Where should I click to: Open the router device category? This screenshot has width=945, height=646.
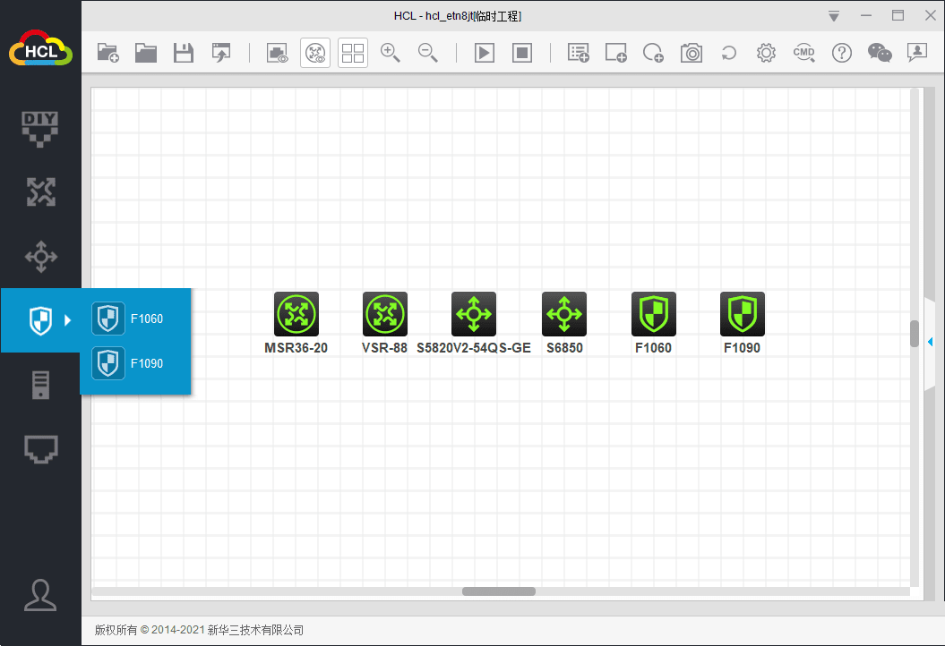click(x=40, y=192)
